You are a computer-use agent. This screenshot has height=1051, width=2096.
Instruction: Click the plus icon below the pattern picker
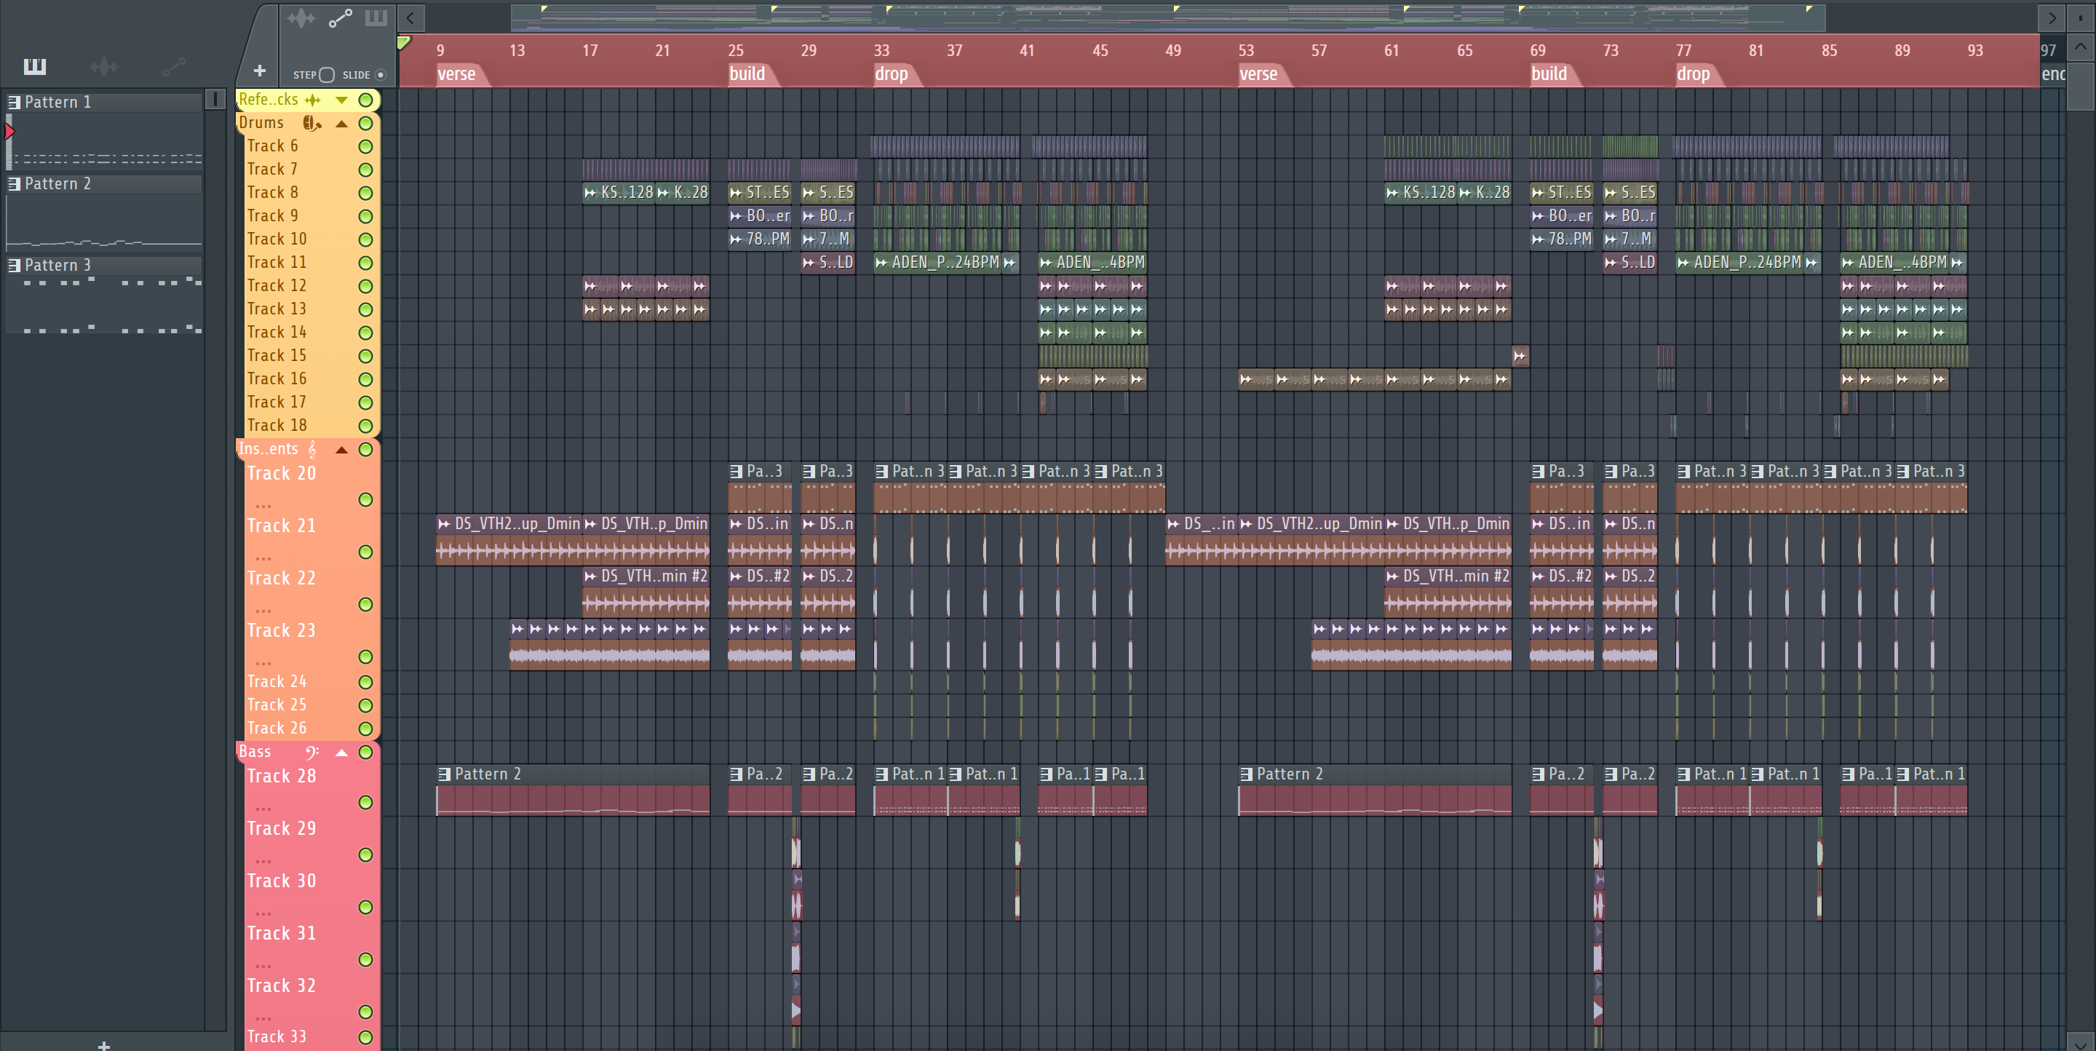(x=103, y=1044)
